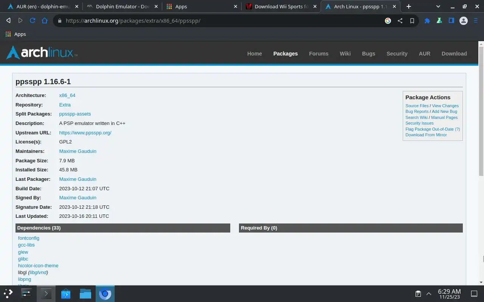484x302 pixels.
Task: Open Forums from the navigation bar
Action: (319, 54)
